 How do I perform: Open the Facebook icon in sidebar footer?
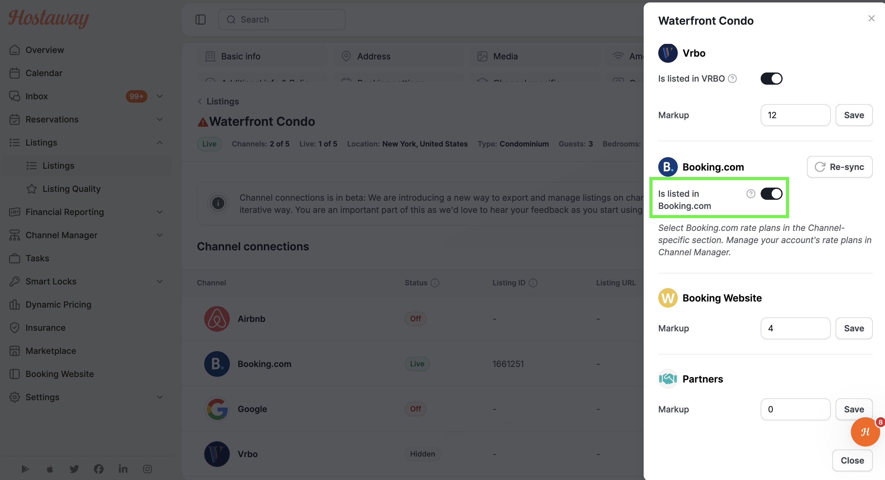point(99,469)
